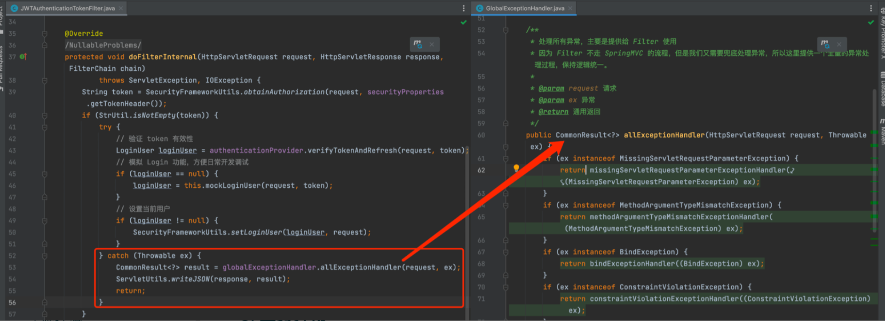Dismiss the Maven popup in left editor
The width and height of the screenshot is (885, 321).
(432, 45)
